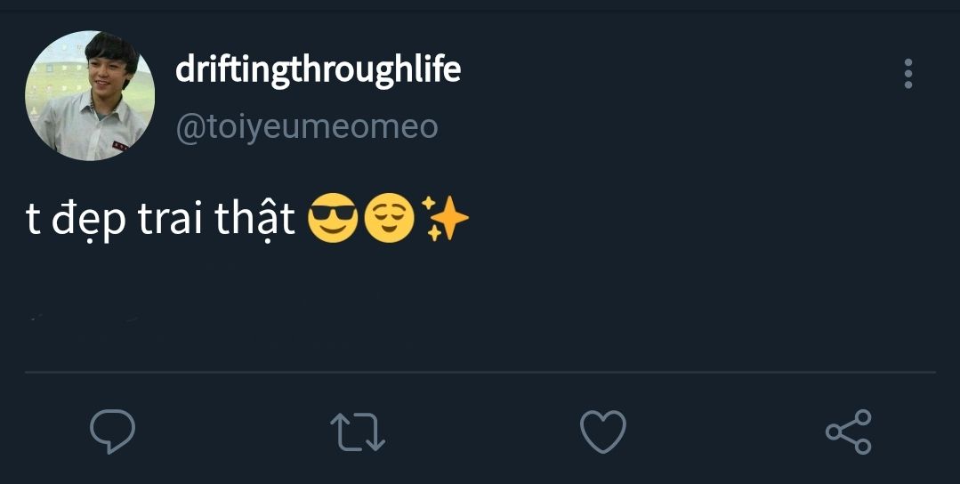The width and height of the screenshot is (960, 484).
Task: Reply to the tweet via speech bubble icon
Action: pyautogui.click(x=113, y=432)
